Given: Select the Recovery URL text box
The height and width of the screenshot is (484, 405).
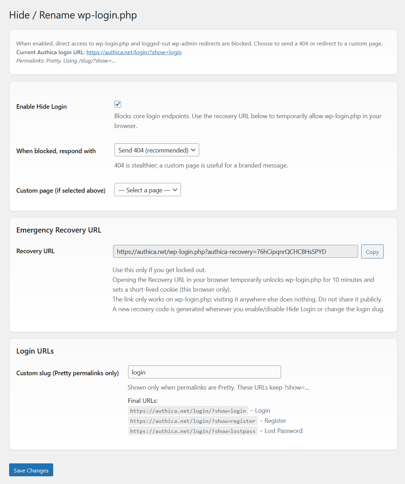Looking at the screenshot, I should pos(235,251).
